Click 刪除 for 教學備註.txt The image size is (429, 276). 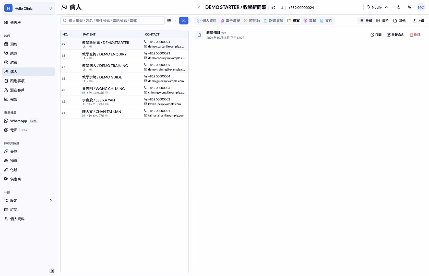pos(415,35)
